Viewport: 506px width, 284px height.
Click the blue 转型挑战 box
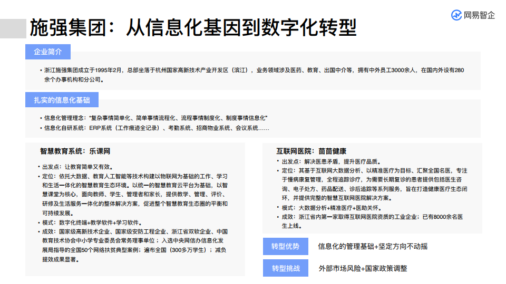point(285,268)
